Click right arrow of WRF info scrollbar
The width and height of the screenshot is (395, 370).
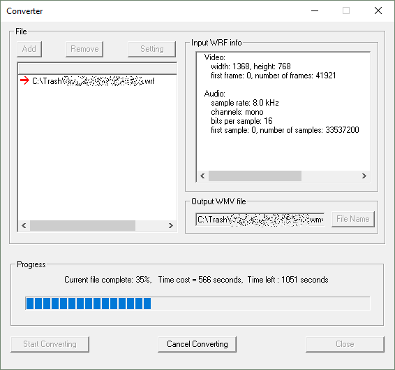tap(364, 176)
